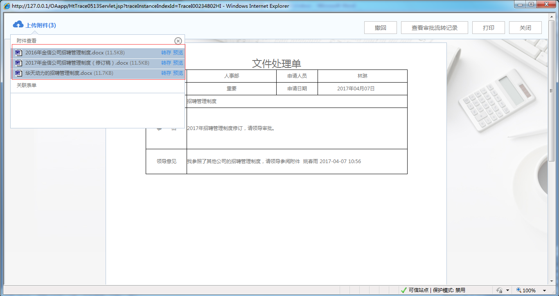Close the attachment view panel
Image resolution: width=559 pixels, height=296 pixels.
178,41
